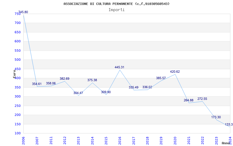
Task: Click the 2011 year tick label
Action: pyautogui.click(x=51, y=140)
